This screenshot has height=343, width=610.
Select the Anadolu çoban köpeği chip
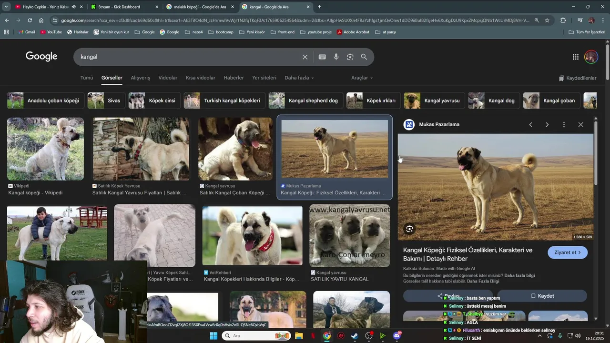pos(46,101)
